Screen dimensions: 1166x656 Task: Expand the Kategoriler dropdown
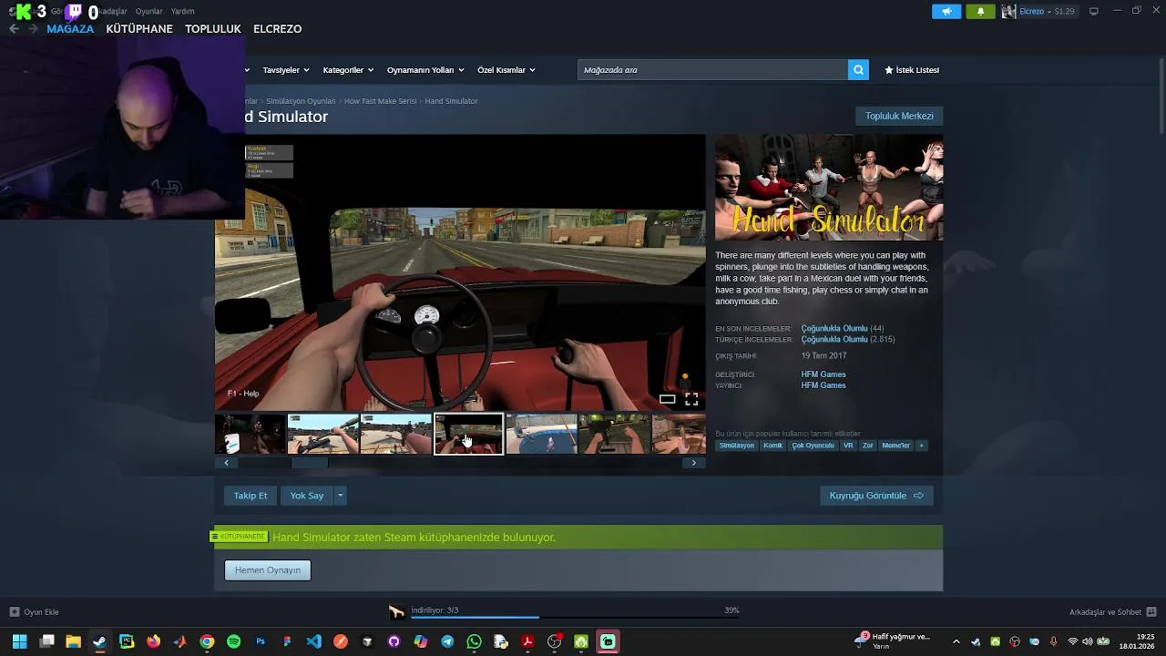pos(347,70)
